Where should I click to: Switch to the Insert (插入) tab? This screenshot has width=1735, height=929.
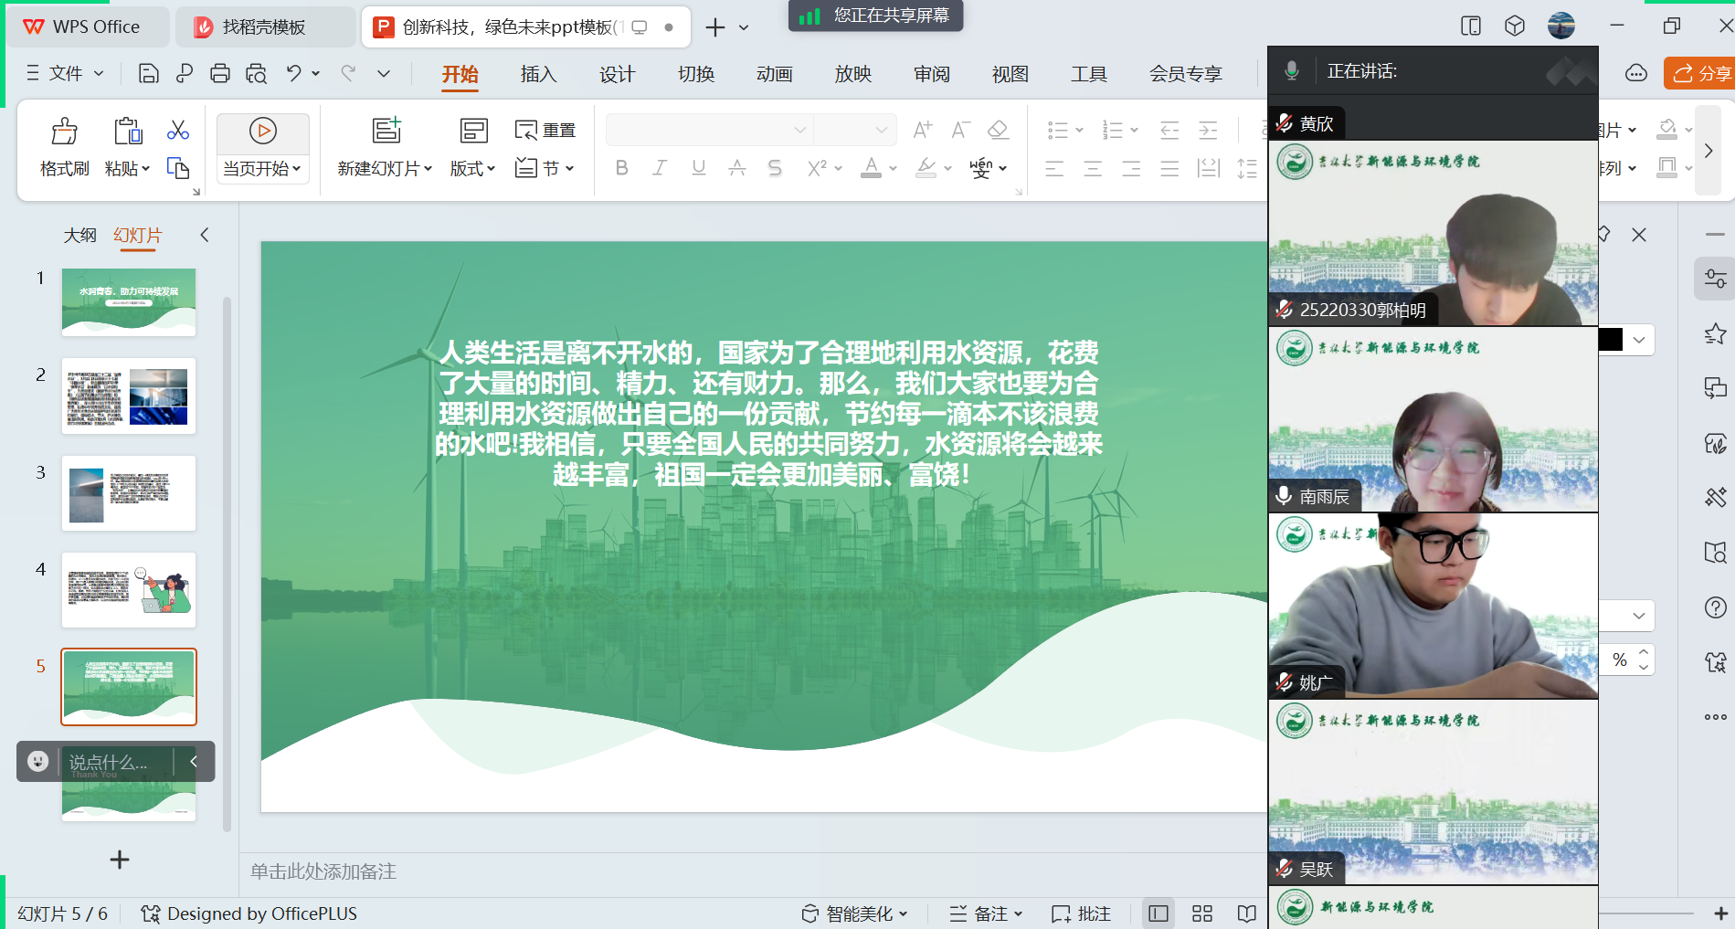pos(538,74)
